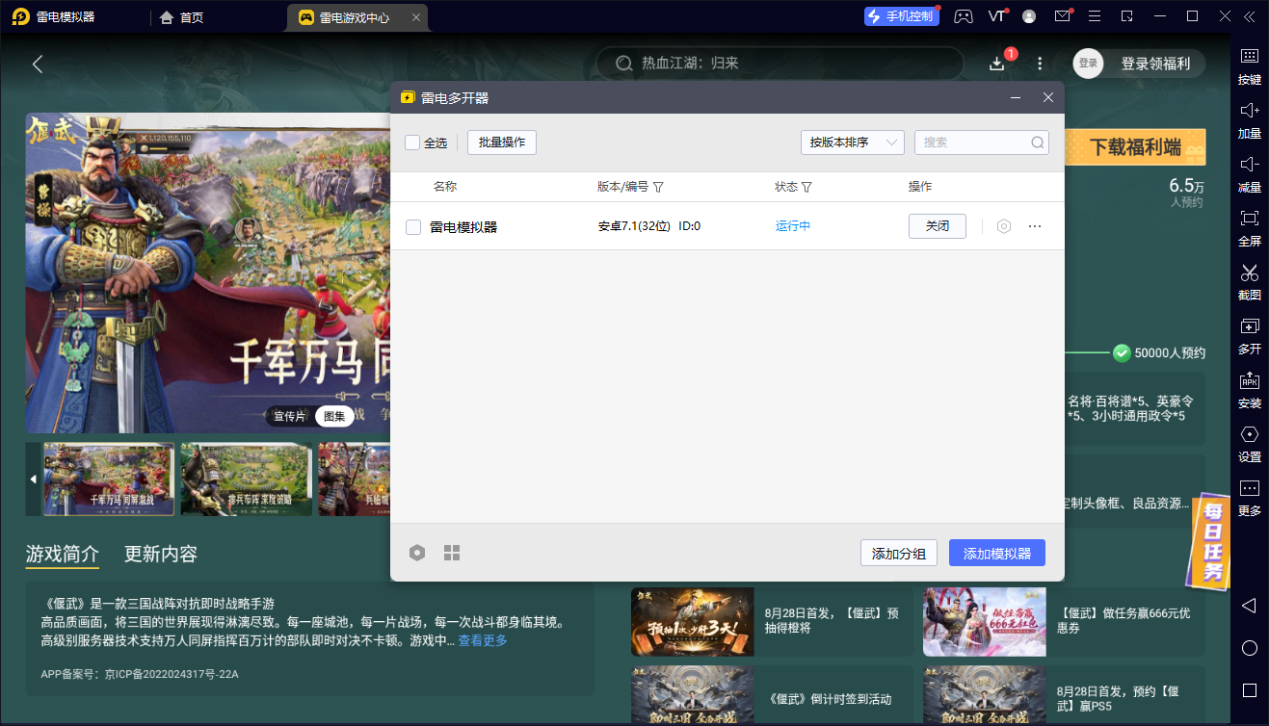Viewport: 1269px width, 726px height.
Task: Open the 版本/编号 column filter
Action: point(659,187)
